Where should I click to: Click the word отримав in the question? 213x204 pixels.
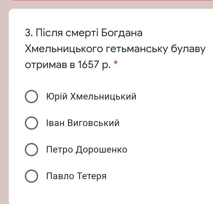click(x=46, y=65)
